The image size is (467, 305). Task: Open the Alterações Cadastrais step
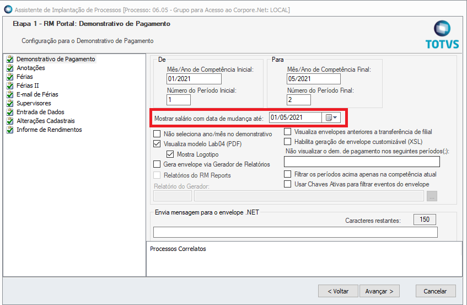(46, 121)
